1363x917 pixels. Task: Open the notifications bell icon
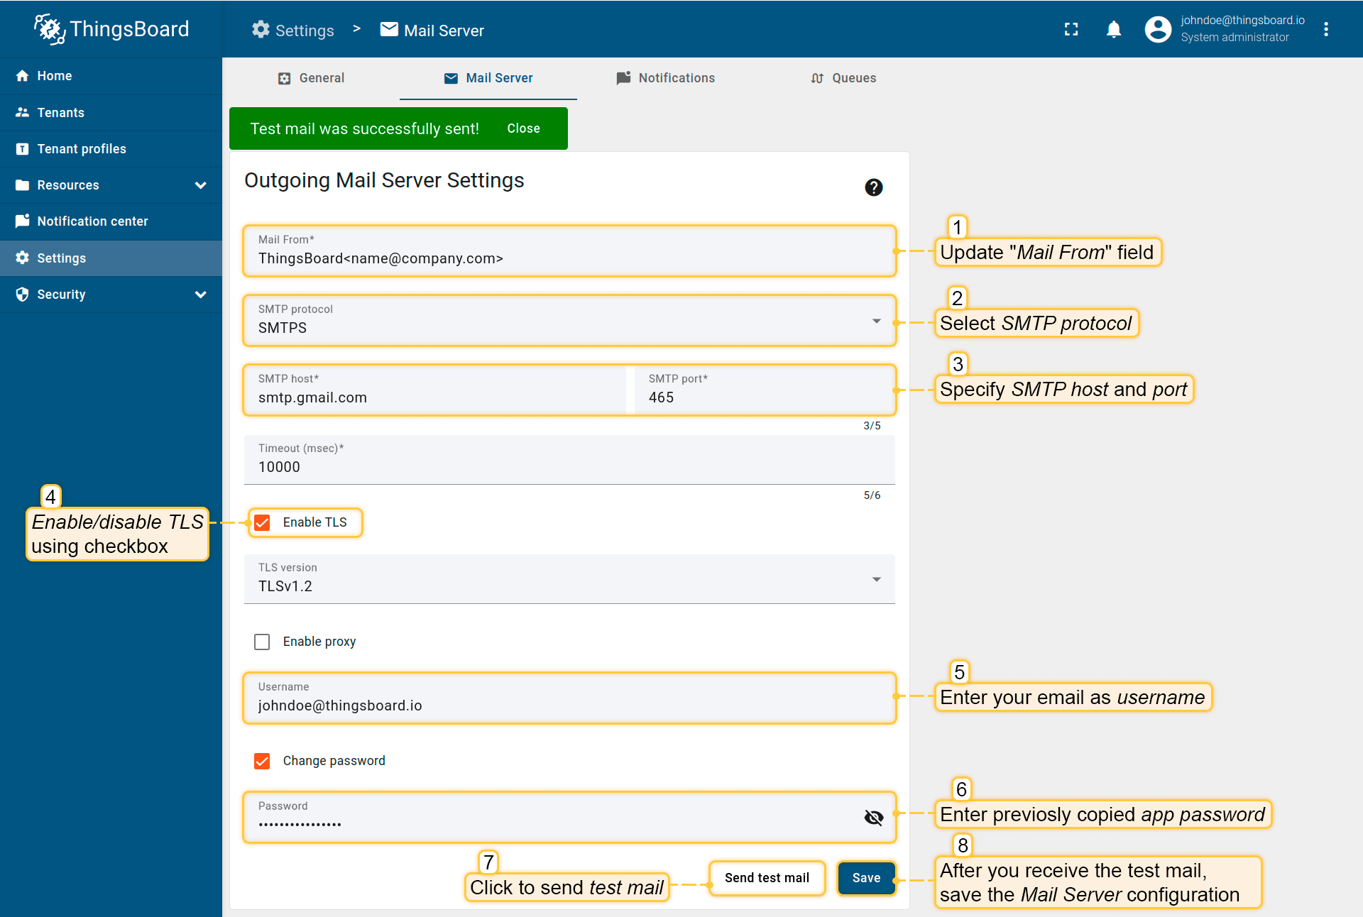[1114, 29]
